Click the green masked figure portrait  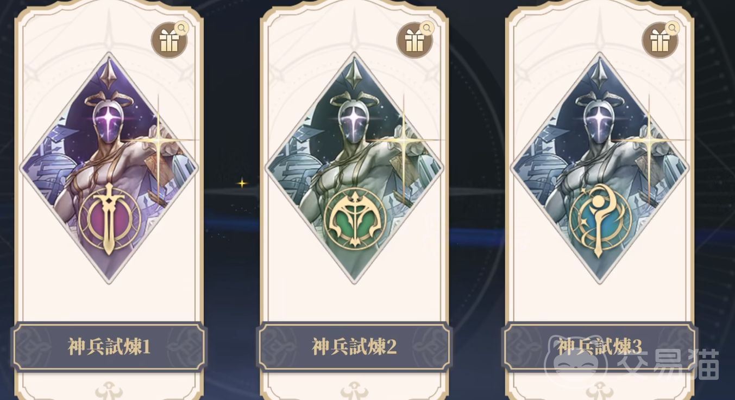tap(355, 168)
